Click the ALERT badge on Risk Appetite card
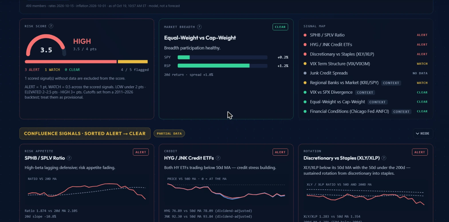The height and width of the screenshot is (222, 449). 141,152
